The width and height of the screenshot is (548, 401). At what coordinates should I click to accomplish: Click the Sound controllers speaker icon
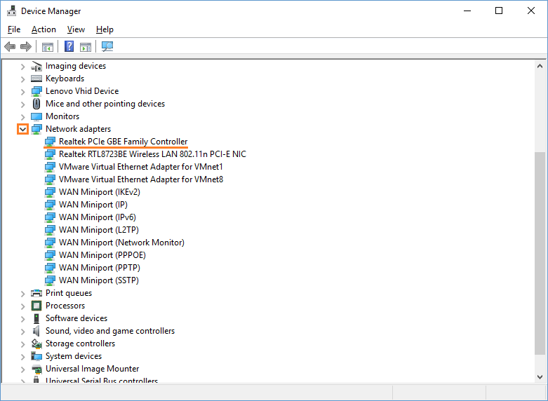(36, 331)
